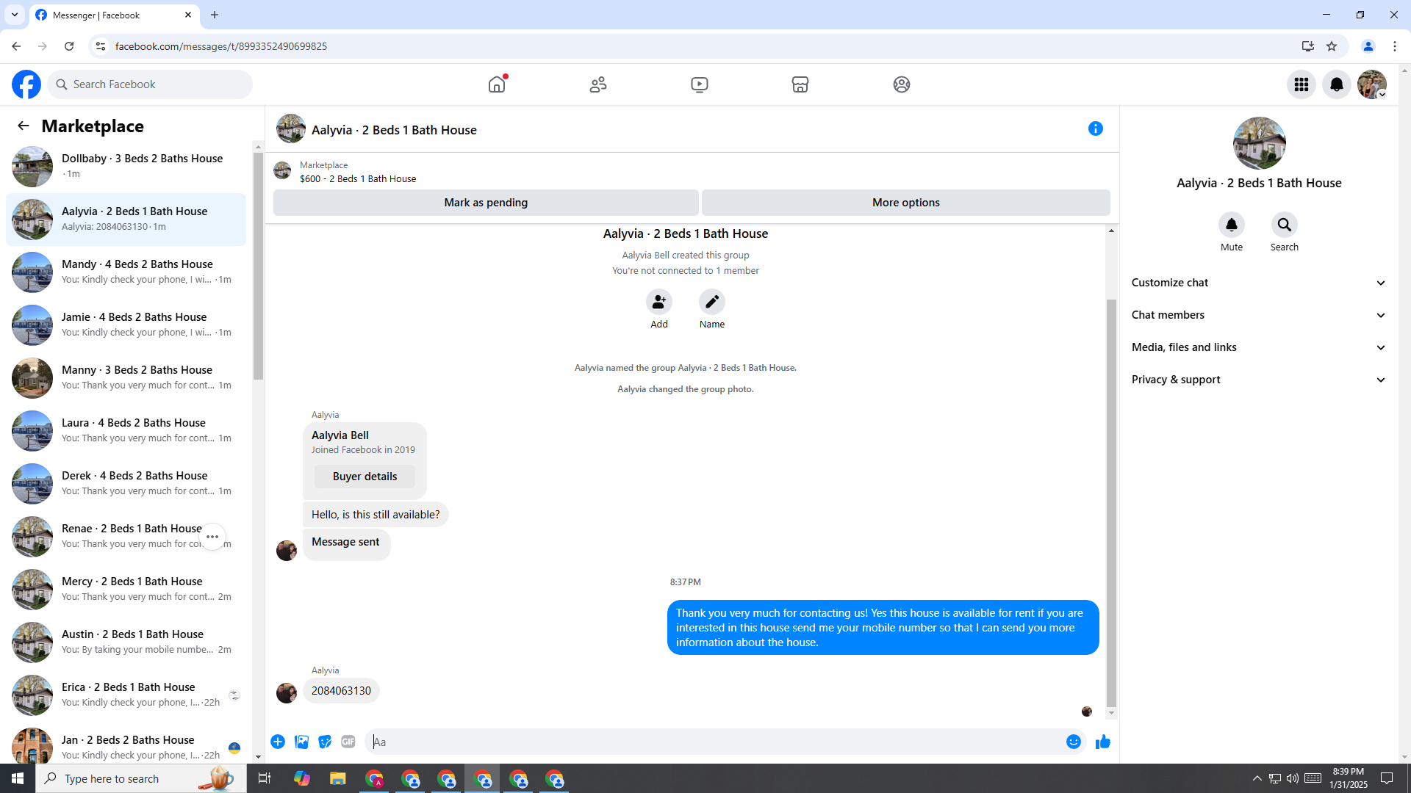Click the large house group photo thumbnail
This screenshot has width=1411, height=793.
pyautogui.click(x=1260, y=143)
